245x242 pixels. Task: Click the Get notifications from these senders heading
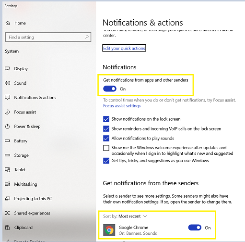pyautogui.click(x=151, y=183)
